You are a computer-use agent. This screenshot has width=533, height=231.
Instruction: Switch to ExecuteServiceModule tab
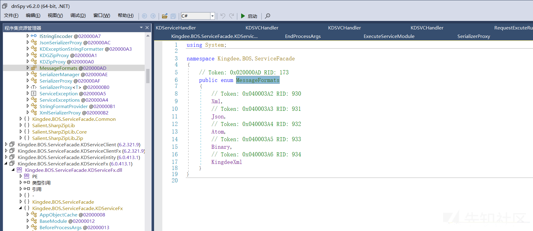pos(389,36)
